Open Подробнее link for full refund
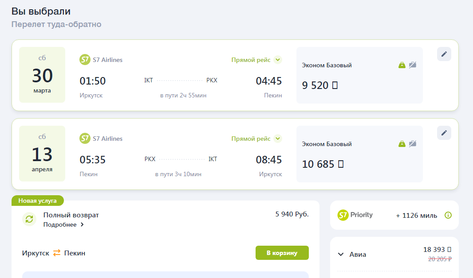 click(63, 225)
